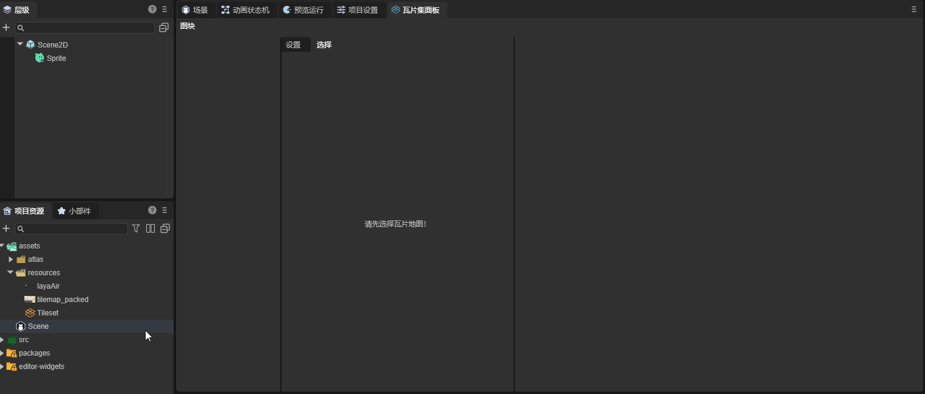Open the 小部件 widgets tab

click(74, 211)
